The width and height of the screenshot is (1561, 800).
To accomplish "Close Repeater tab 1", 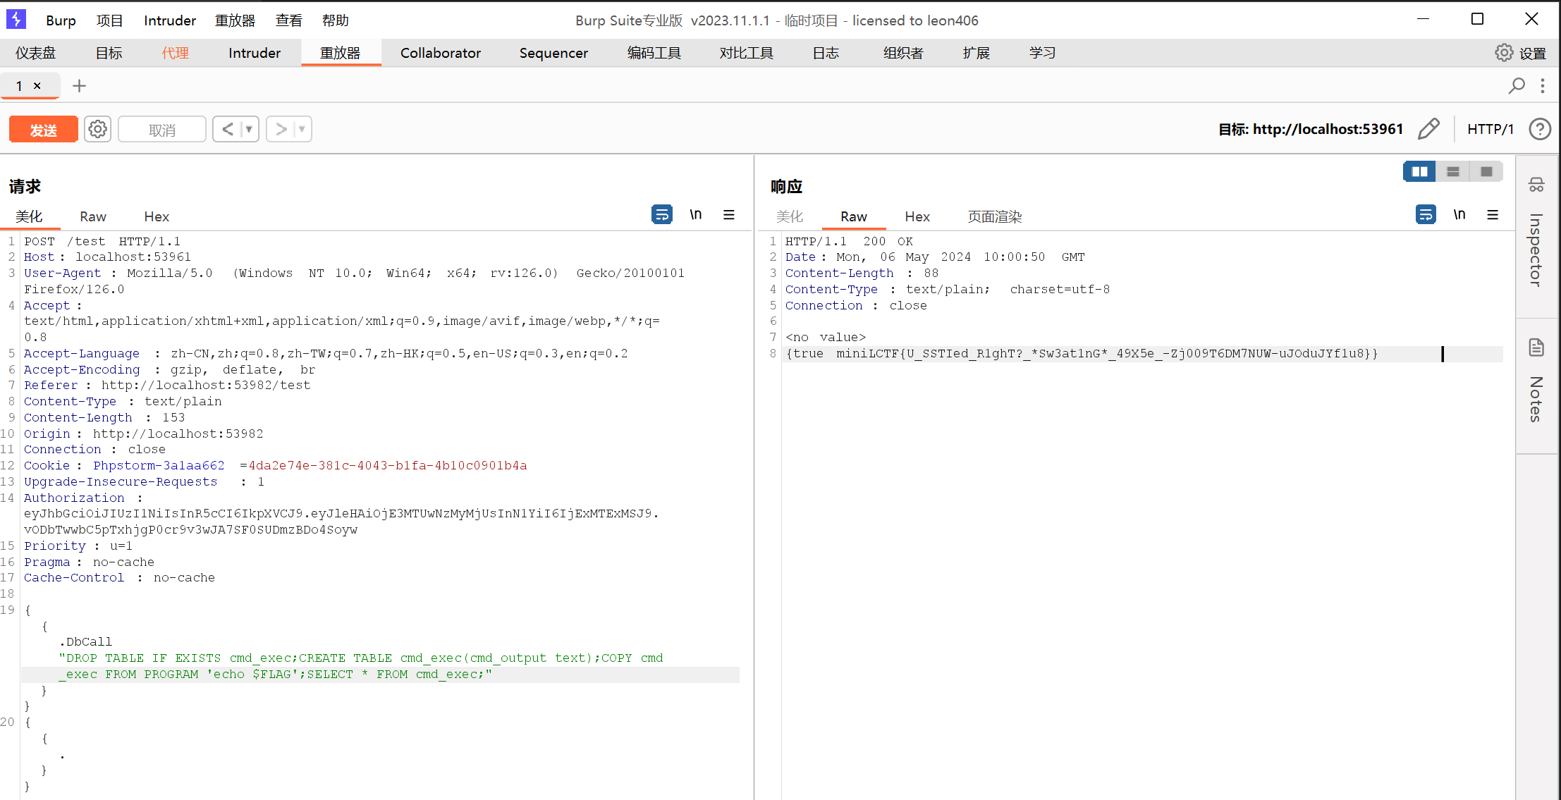I will tap(37, 86).
